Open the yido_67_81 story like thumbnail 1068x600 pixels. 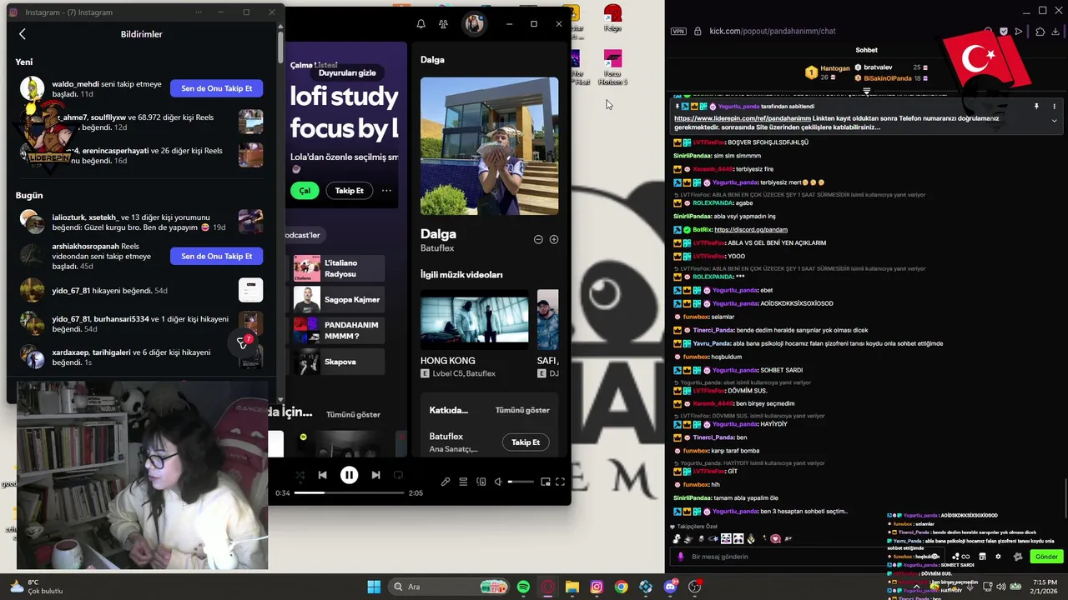[x=250, y=290]
